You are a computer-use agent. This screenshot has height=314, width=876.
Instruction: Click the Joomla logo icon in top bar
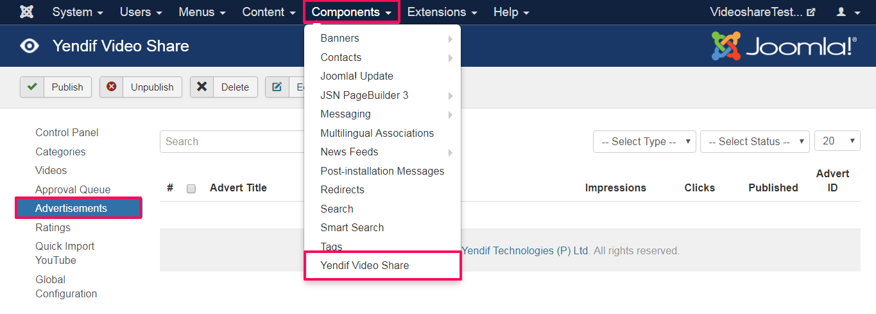coord(27,12)
